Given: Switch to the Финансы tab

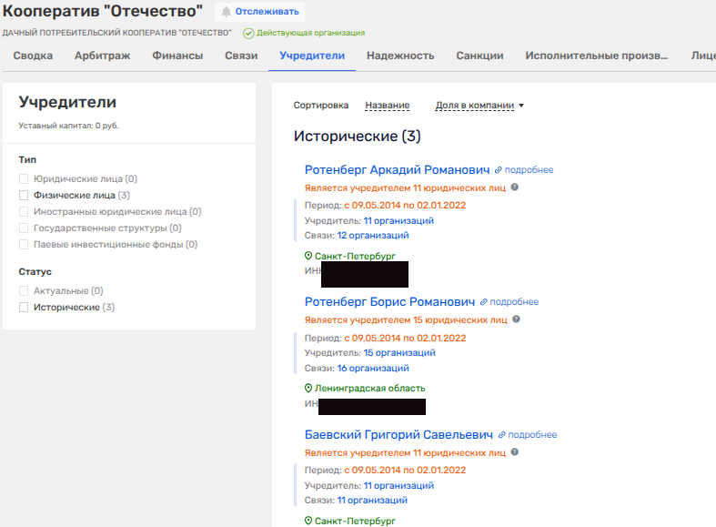Looking at the screenshot, I should [x=177, y=56].
